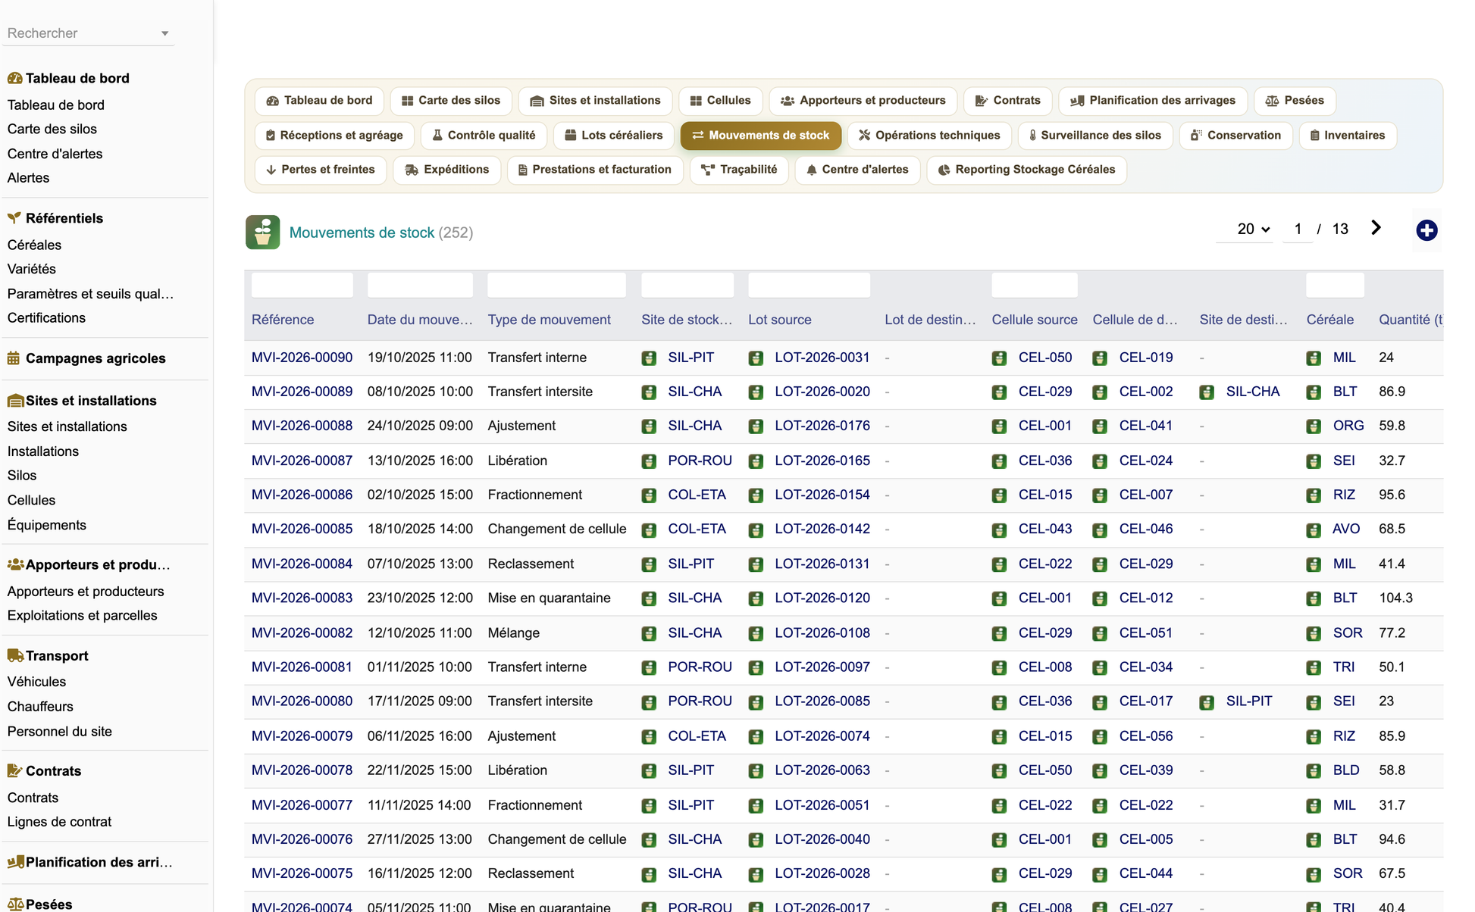The width and height of the screenshot is (1475, 912).
Task: Open movement MVI-2026-00090
Action: 302,358
